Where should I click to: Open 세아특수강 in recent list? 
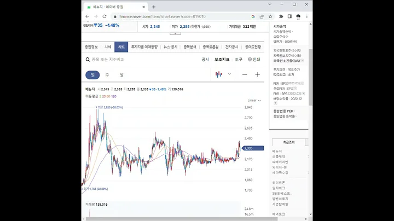click(x=280, y=173)
